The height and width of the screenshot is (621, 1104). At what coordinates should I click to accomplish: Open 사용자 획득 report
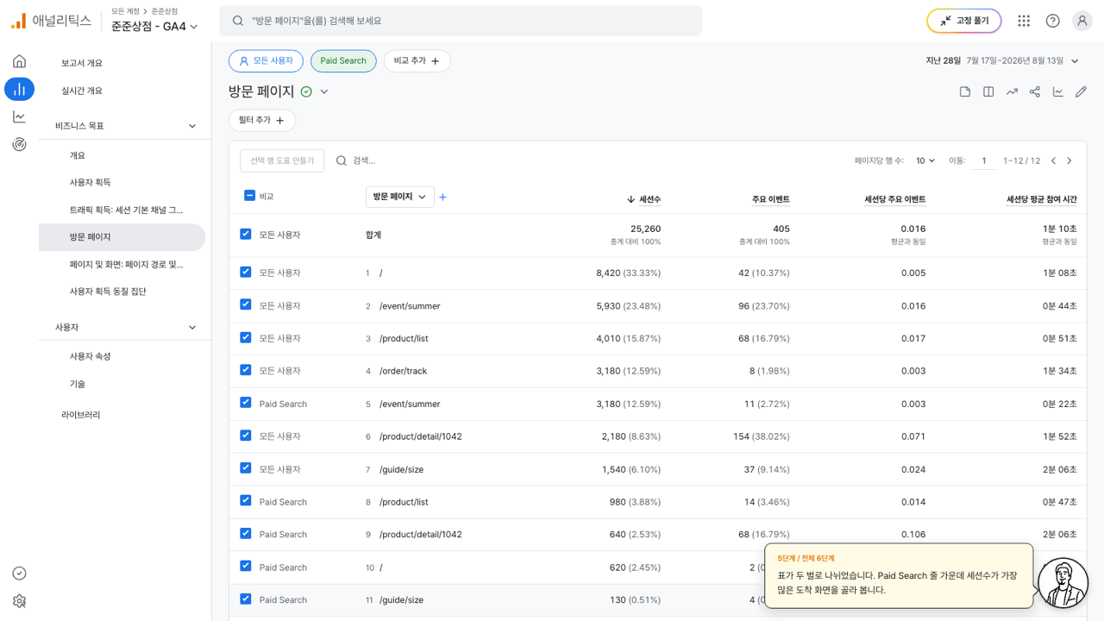pyautogui.click(x=91, y=182)
